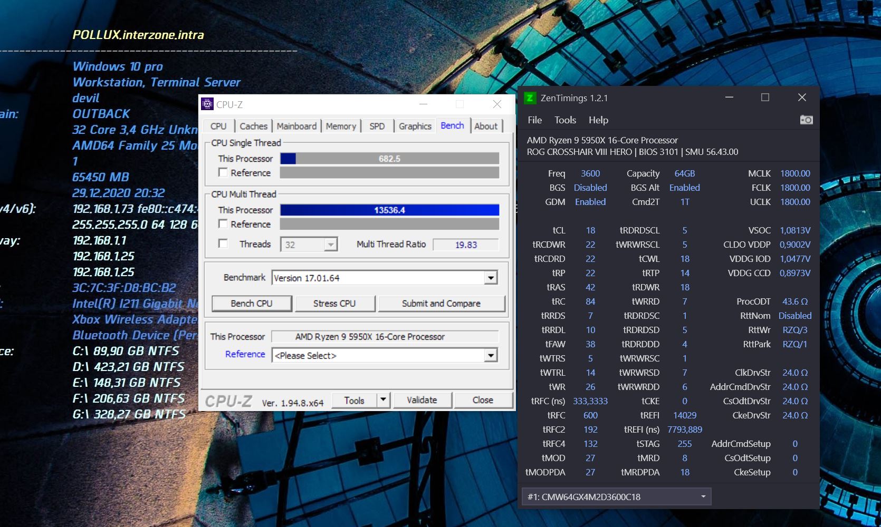The width and height of the screenshot is (881, 527).
Task: Click the single thread score bar 682.5
Action: (389, 159)
